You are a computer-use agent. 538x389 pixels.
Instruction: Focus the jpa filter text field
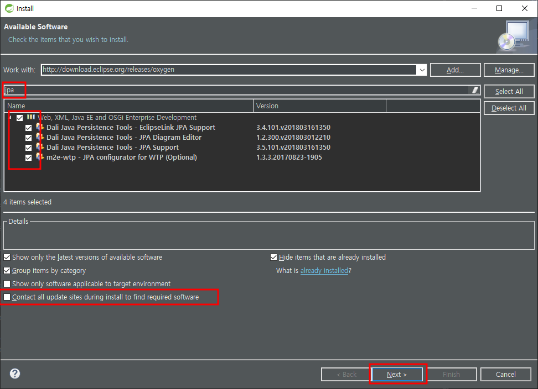(x=237, y=90)
